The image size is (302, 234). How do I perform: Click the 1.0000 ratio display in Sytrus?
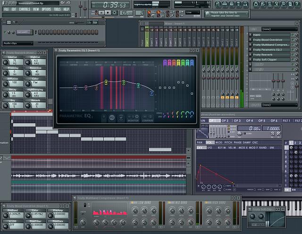271,128
